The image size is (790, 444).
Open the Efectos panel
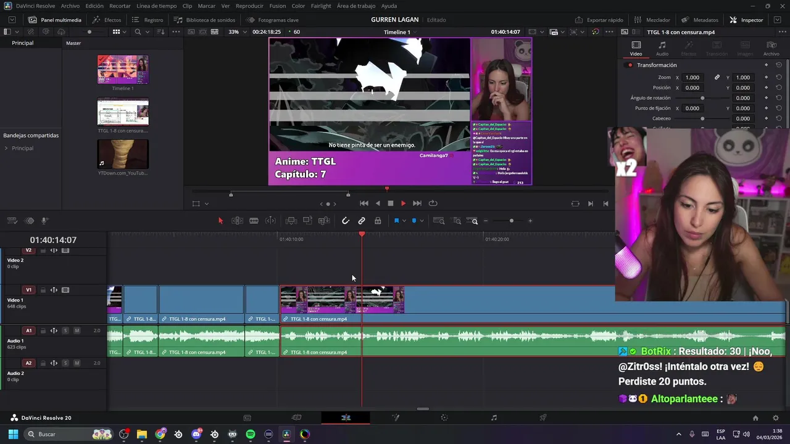tap(107, 20)
